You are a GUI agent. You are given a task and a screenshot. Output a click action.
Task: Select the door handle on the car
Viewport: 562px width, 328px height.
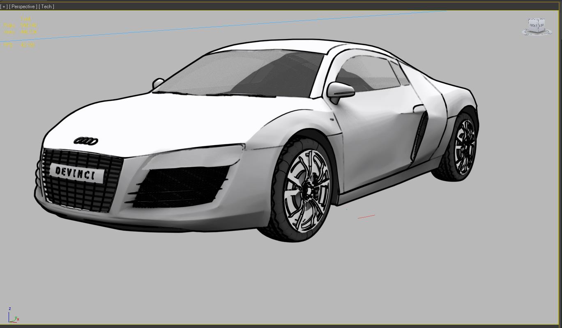click(x=418, y=109)
